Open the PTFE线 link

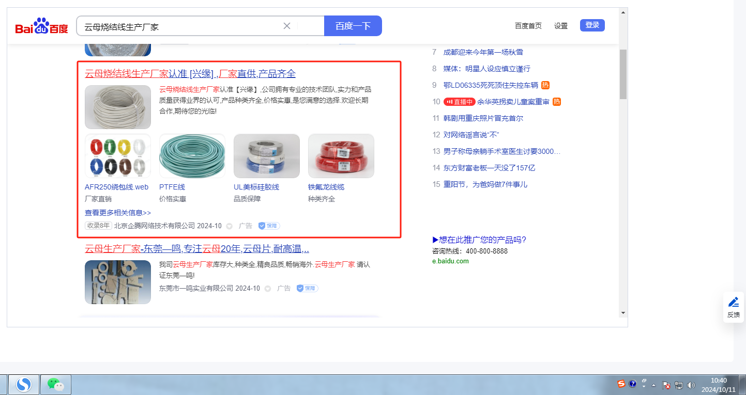coord(172,187)
